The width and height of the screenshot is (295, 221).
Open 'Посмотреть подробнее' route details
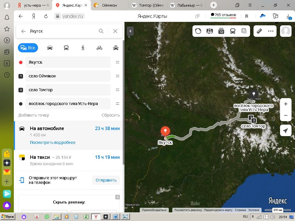53,142
